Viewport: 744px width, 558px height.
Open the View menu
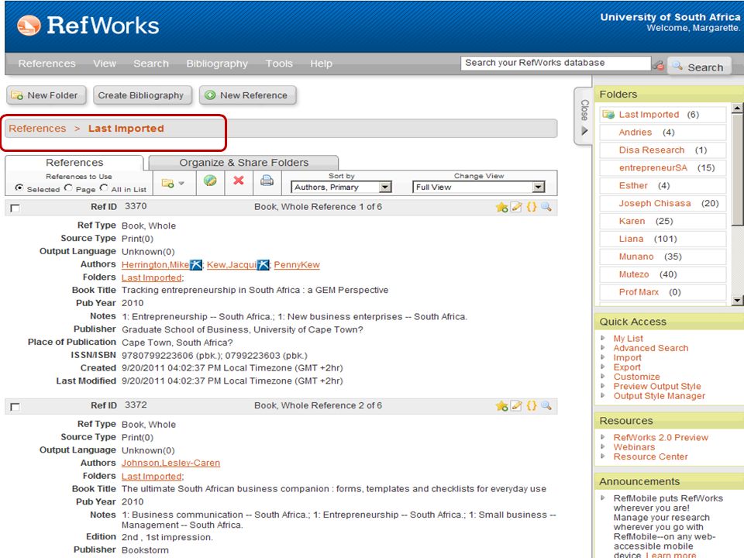click(105, 64)
